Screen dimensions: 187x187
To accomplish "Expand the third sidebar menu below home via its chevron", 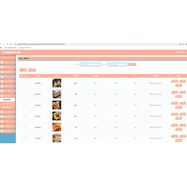I will point(13,72).
